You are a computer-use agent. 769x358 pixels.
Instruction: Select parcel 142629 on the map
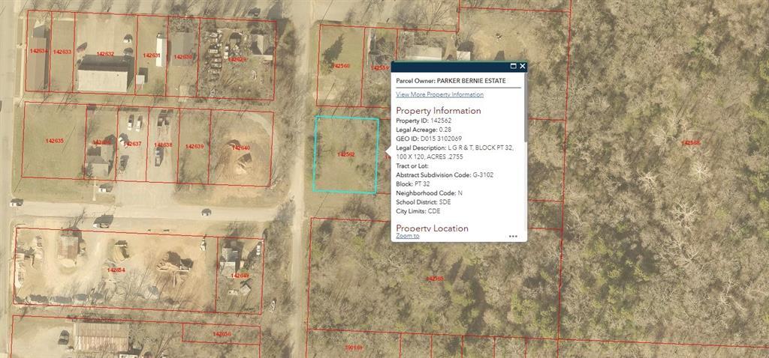[237, 58]
